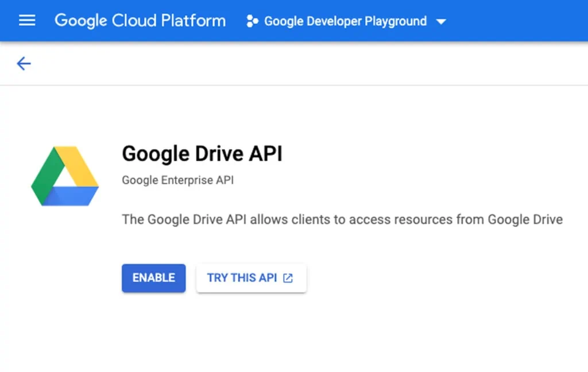Select the Google Drive API heading

coord(202,154)
